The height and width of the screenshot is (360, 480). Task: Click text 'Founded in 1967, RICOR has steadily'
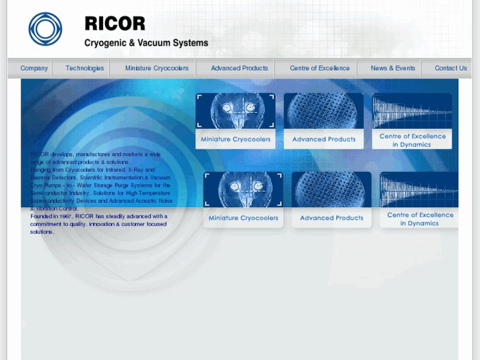pos(77,216)
